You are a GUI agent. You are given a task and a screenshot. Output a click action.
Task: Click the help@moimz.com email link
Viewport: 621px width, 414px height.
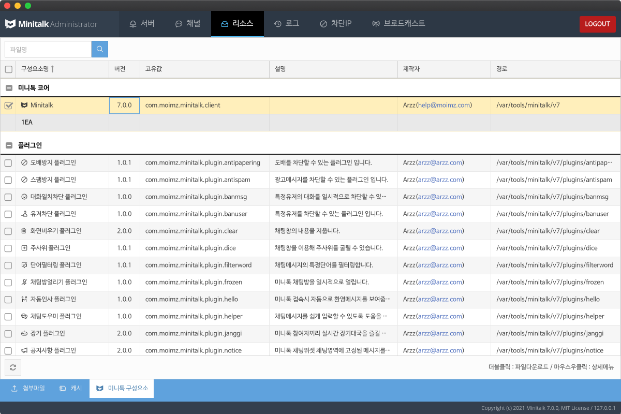445,105
